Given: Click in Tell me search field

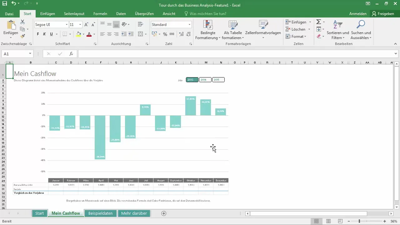Looking at the screenshot, I should (208, 14).
